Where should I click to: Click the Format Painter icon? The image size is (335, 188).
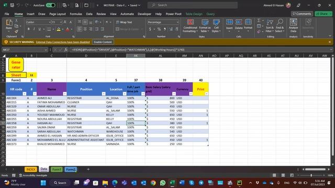pos(16,31)
